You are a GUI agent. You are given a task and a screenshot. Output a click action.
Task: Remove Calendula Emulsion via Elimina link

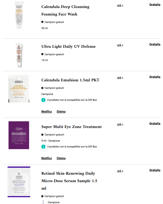pos(61,111)
